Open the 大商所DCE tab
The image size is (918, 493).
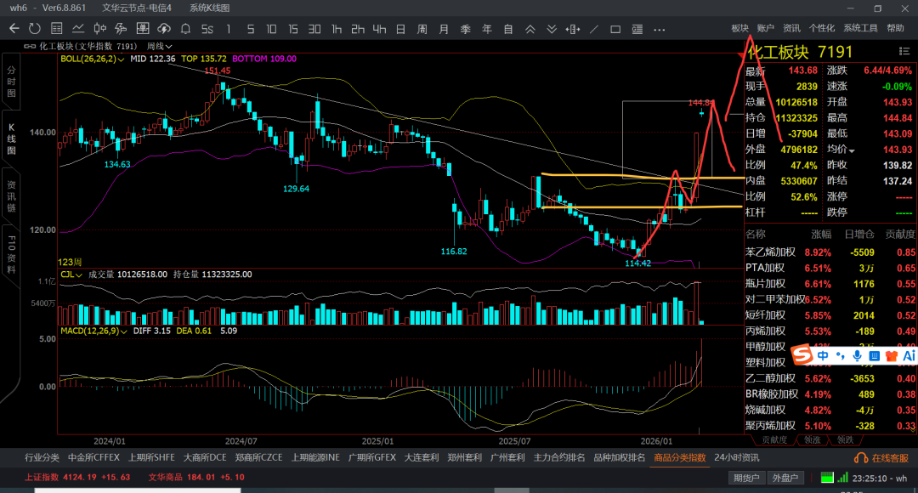point(205,458)
